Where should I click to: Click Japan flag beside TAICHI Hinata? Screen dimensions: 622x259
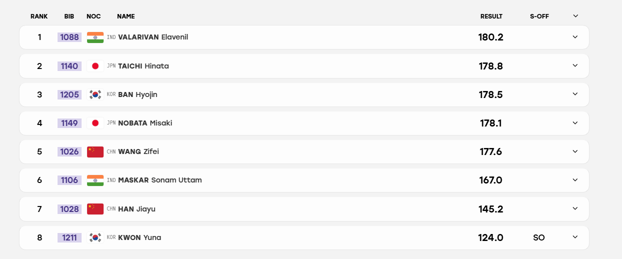click(x=95, y=66)
